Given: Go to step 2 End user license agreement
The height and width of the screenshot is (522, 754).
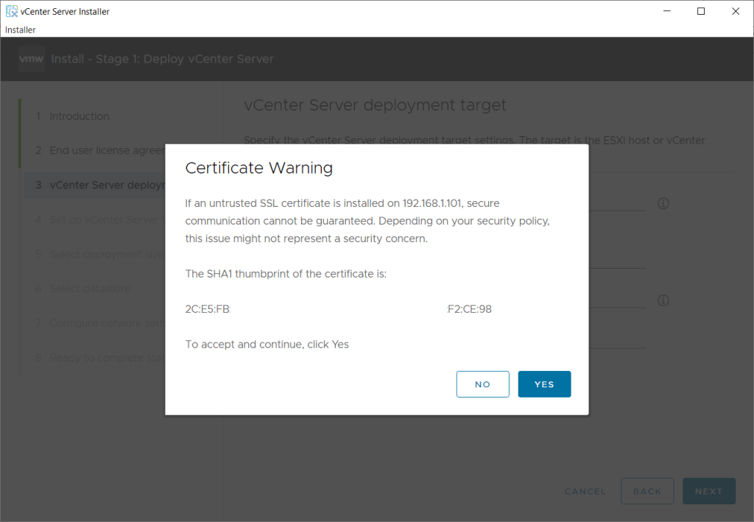Looking at the screenshot, I should point(103,150).
